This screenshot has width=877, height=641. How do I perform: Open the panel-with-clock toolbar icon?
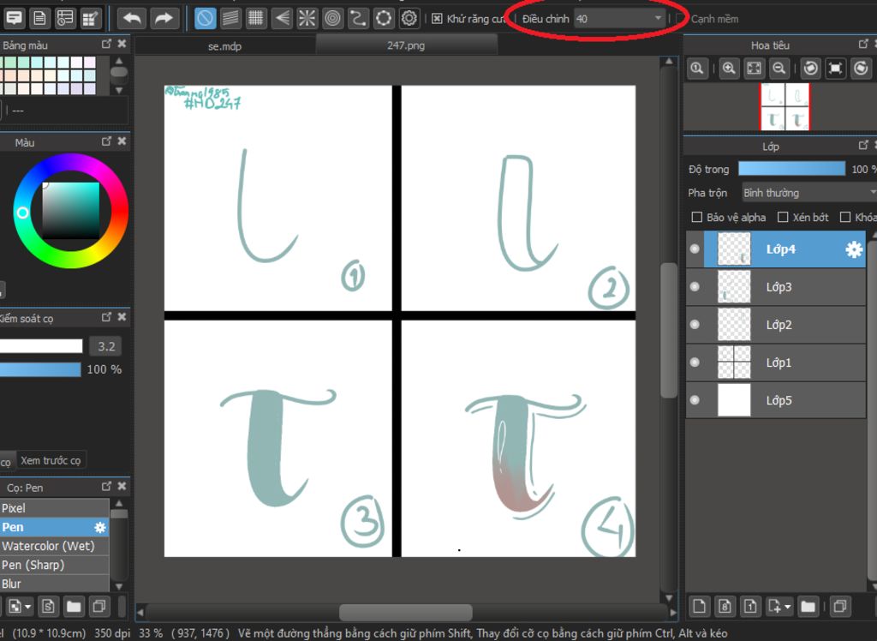(65, 19)
